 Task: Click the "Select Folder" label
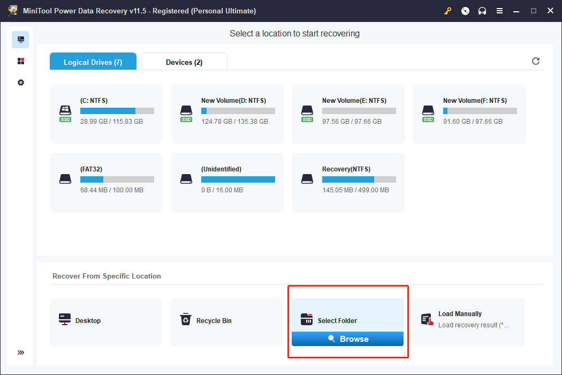click(337, 321)
